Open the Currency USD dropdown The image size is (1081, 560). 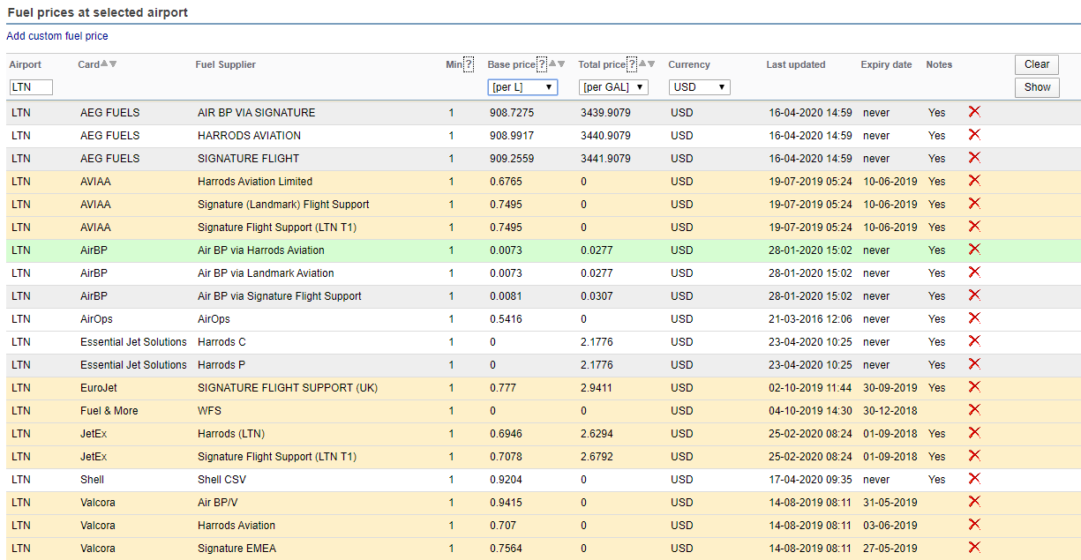click(x=700, y=87)
